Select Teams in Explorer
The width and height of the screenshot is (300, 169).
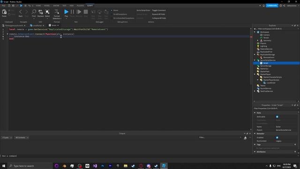coord(262,85)
